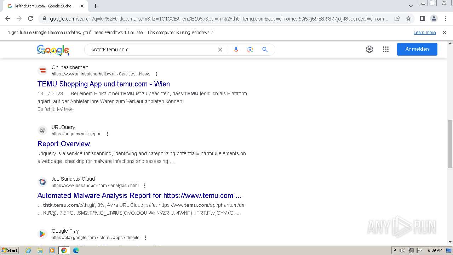Click the onlinesicherheit.gv.at URL breadcrumb
Image resolution: width=453 pixels, height=255 pixels.
(101, 74)
